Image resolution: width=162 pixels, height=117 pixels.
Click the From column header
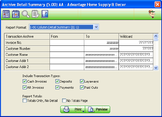point(67,36)
